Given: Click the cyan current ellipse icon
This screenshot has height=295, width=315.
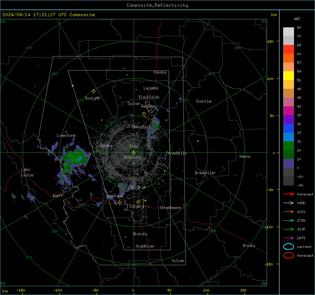Looking at the screenshot, I should (288, 247).
